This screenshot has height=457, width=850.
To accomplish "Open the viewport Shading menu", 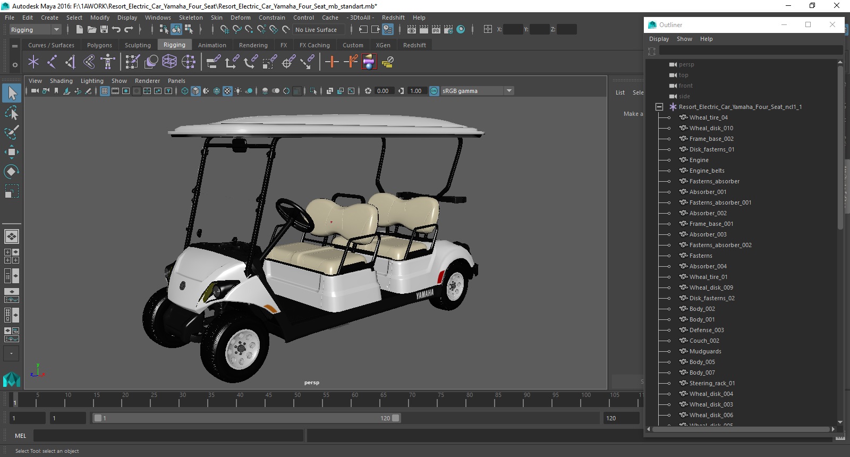I will tap(61, 81).
